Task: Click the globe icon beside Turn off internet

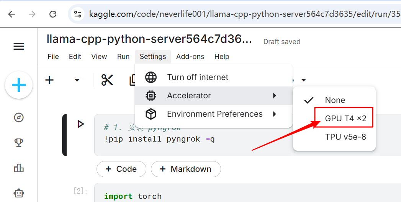Action: tap(151, 77)
